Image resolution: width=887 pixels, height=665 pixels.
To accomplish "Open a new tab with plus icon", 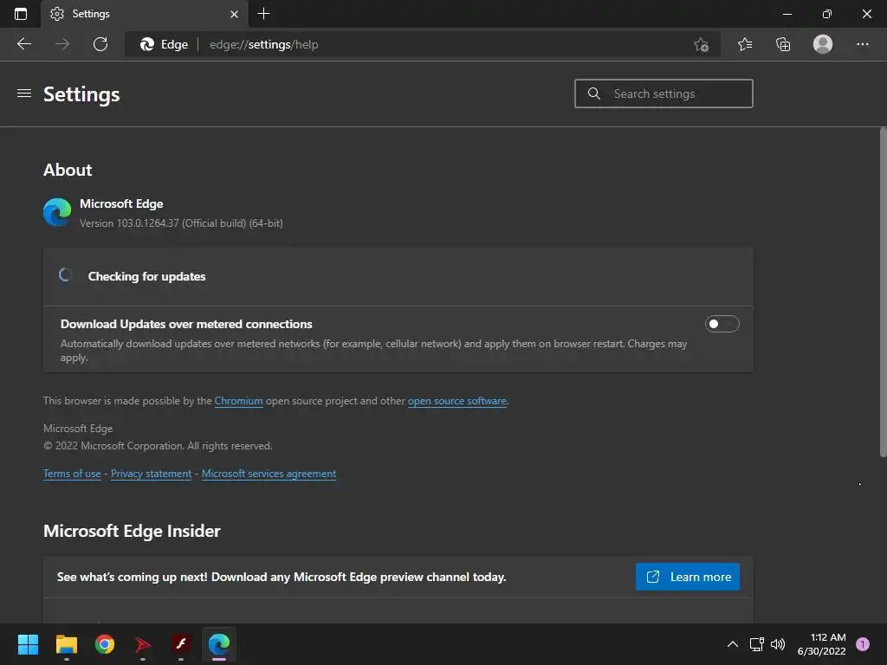I will point(263,14).
